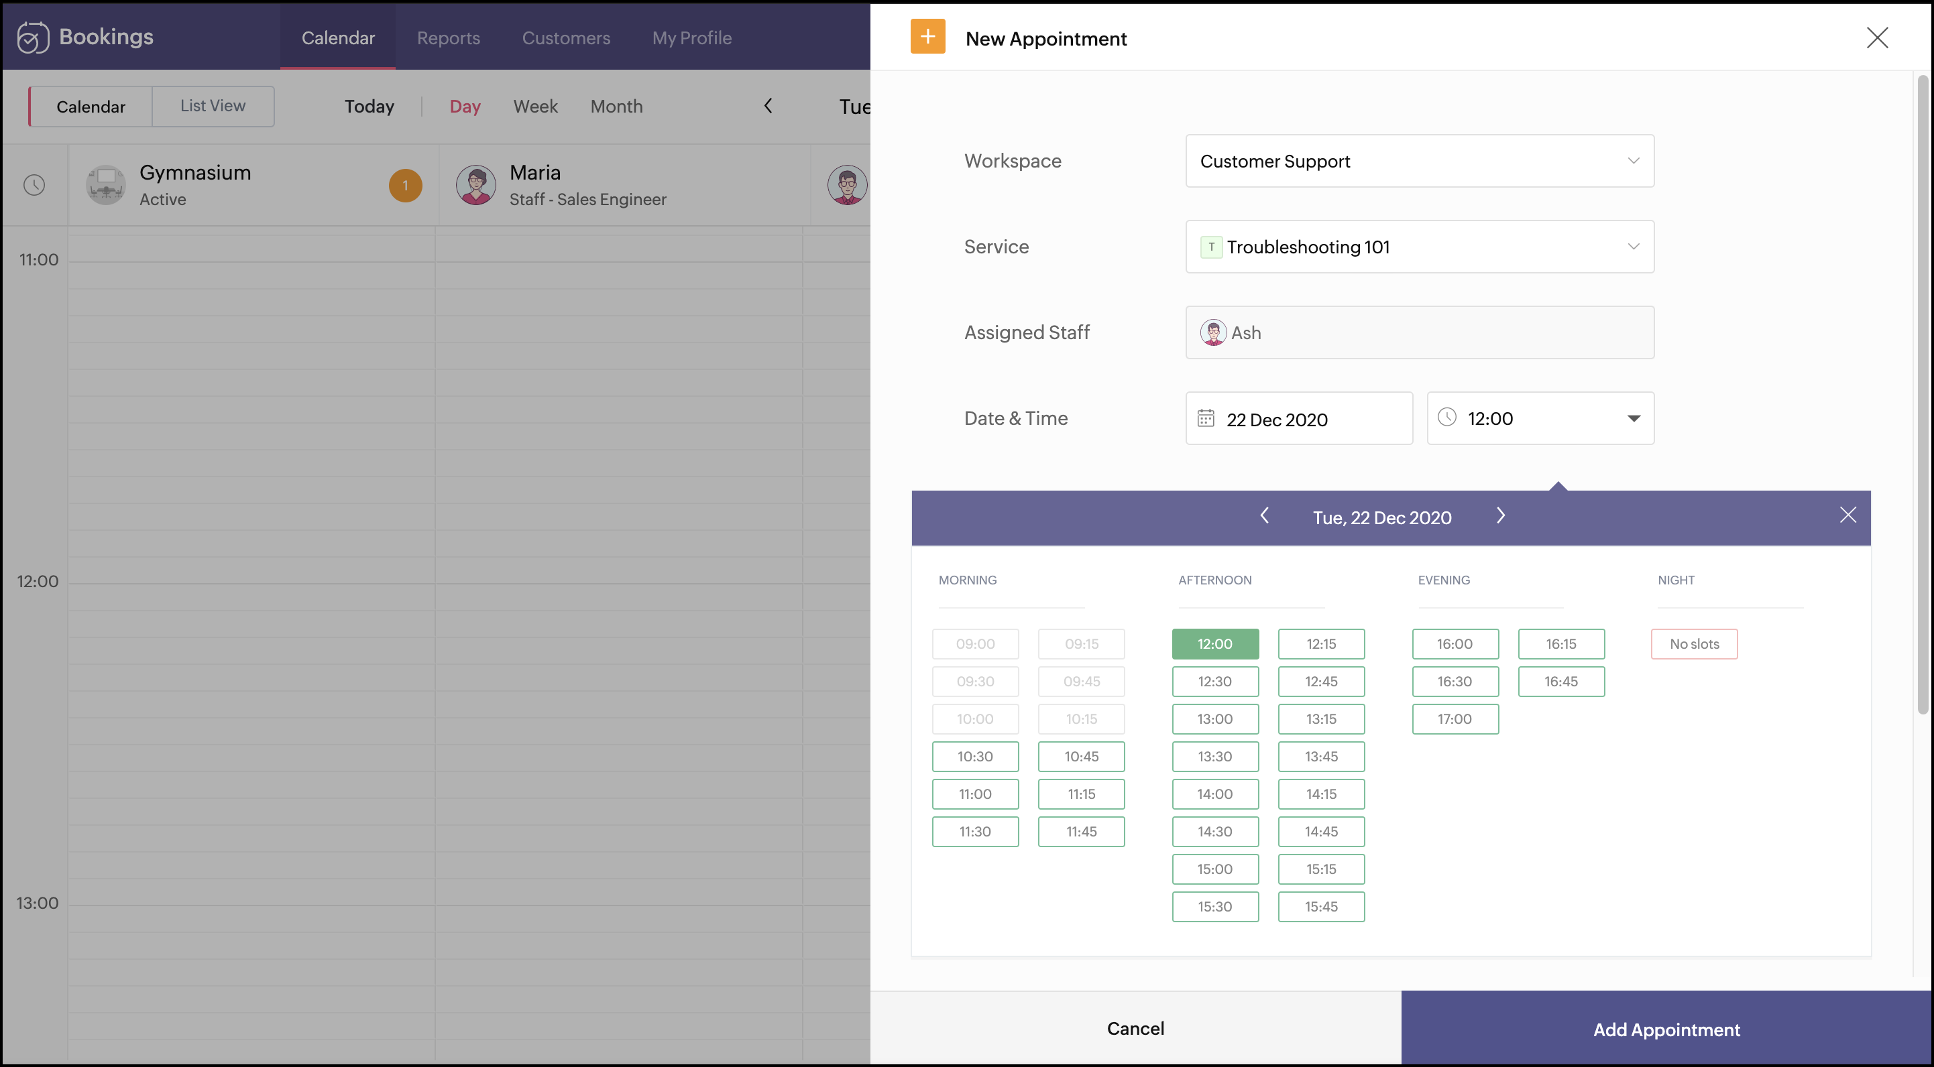The image size is (1934, 1067).
Task: Choose the 11:15 morning slot
Action: click(x=1081, y=794)
